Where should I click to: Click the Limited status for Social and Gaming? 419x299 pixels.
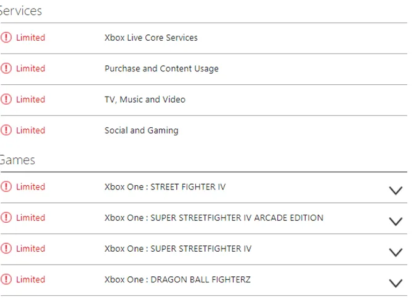point(30,130)
